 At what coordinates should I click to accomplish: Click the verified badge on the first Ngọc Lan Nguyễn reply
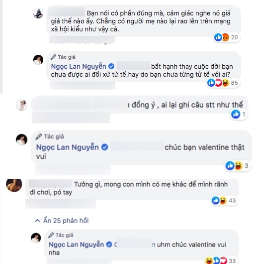[111, 67]
